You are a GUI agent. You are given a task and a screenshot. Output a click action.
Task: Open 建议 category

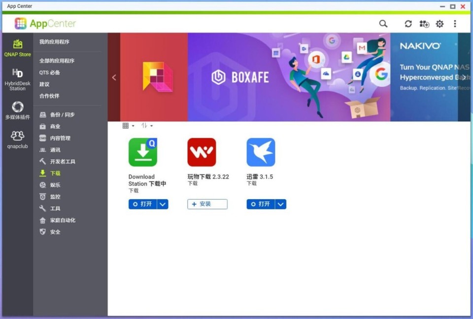pyautogui.click(x=44, y=84)
